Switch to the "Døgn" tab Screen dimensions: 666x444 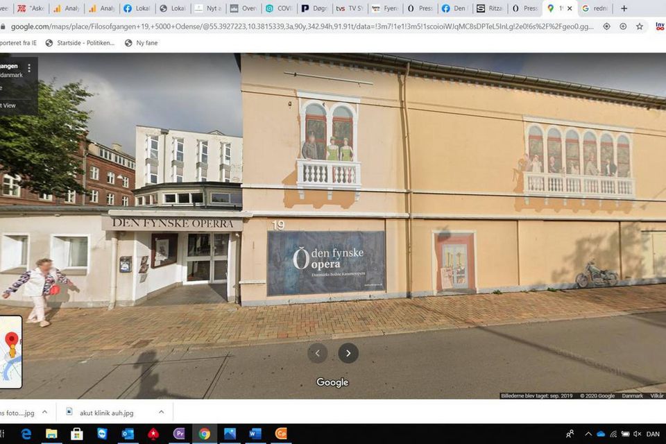(313, 8)
